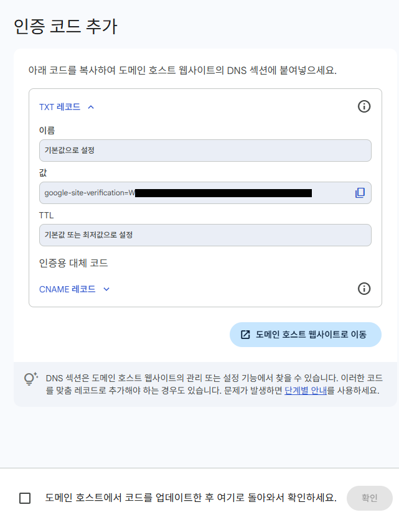399x520 pixels.
Task: Click the TXT 레코드 section label
Action: pos(60,107)
